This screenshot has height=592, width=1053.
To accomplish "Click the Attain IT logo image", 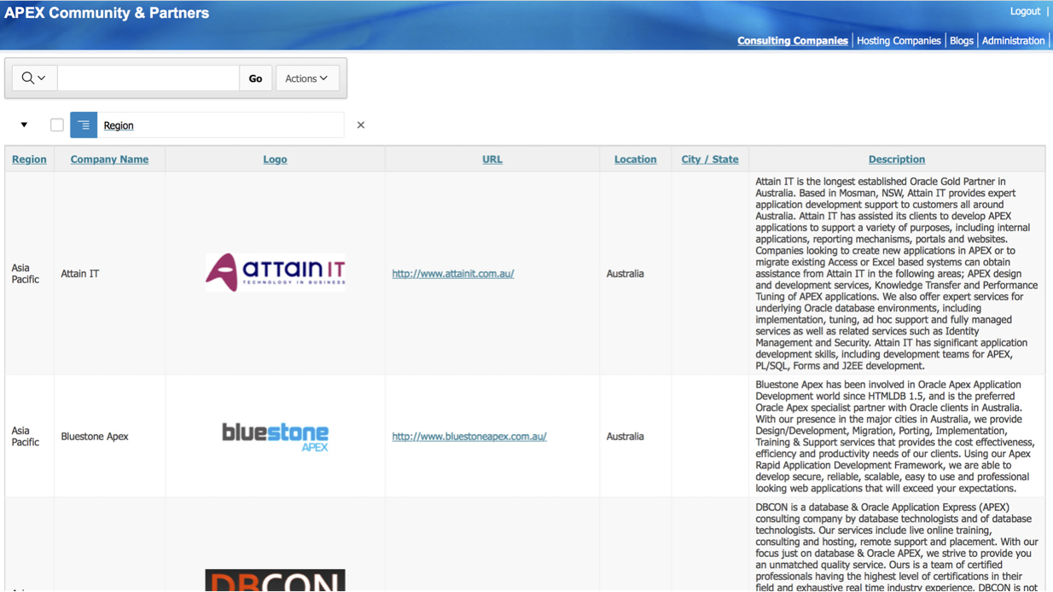I will [x=276, y=273].
